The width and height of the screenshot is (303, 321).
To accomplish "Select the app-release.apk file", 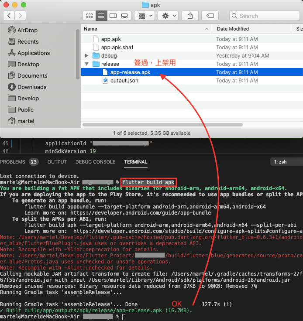I will [x=192, y=72].
